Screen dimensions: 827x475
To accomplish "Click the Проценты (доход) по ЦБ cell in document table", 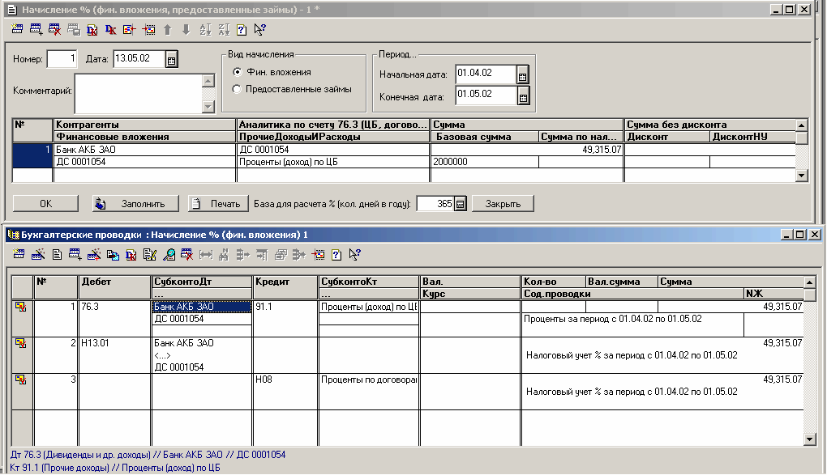I will [x=333, y=162].
